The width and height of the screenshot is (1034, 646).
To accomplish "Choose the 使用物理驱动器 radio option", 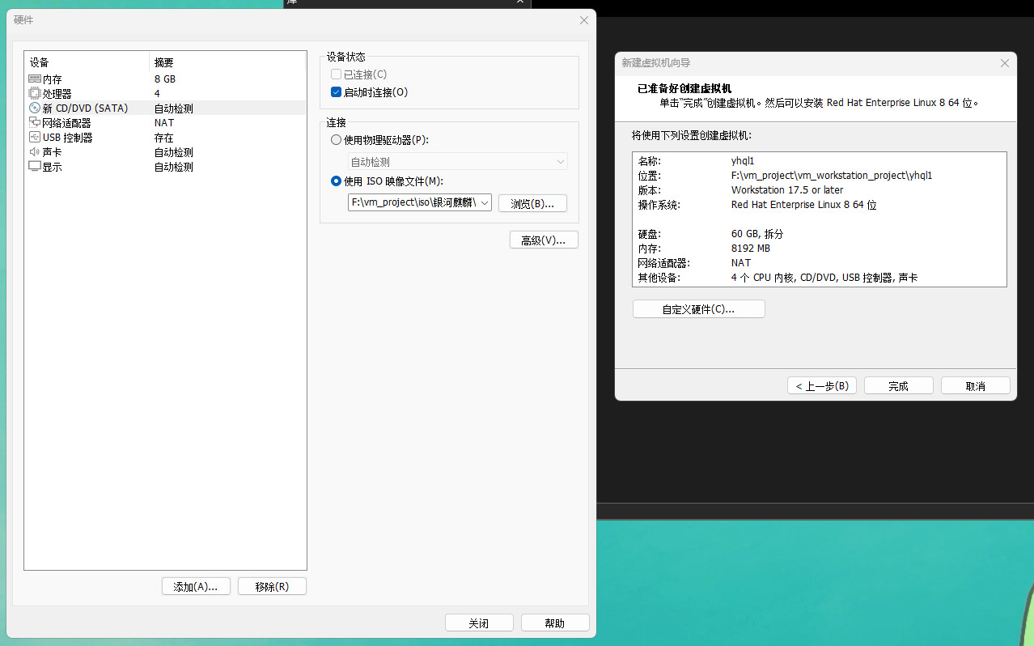I will click(x=337, y=140).
